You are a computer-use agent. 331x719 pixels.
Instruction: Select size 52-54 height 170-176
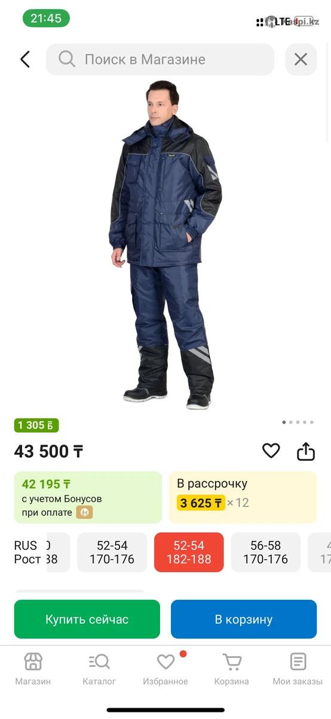(112, 552)
